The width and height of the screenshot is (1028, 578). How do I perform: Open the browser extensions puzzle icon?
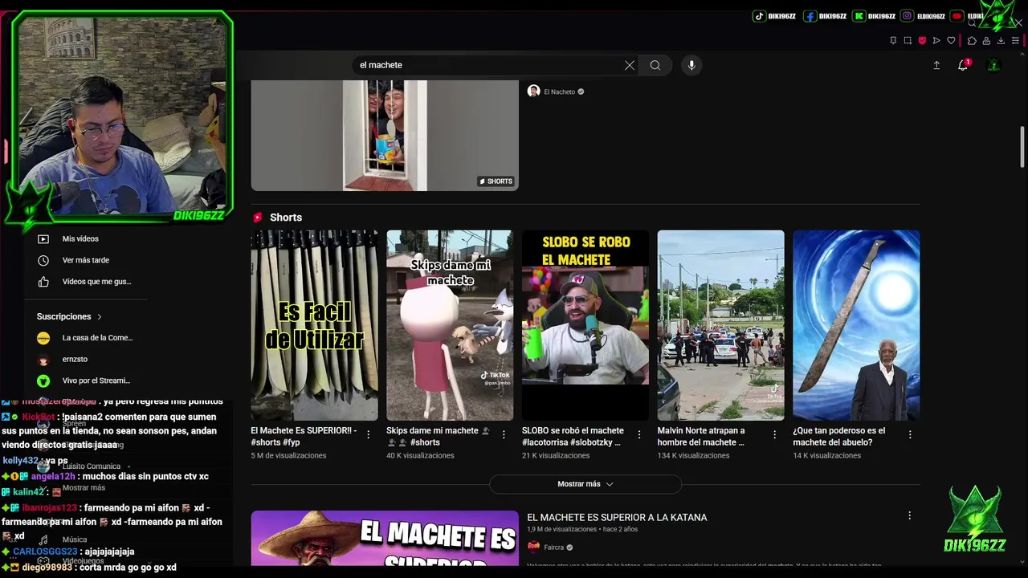pyautogui.click(x=972, y=40)
